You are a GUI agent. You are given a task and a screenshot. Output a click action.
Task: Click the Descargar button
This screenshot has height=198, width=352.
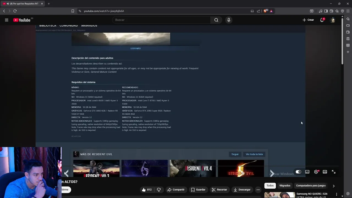click(242, 189)
